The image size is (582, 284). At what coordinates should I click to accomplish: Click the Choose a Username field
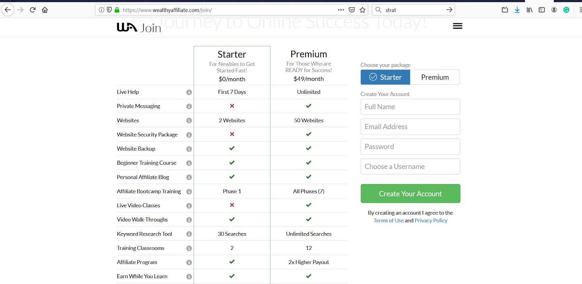(x=410, y=167)
